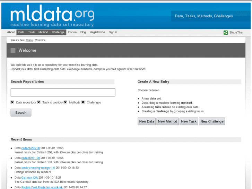
Task: Open the About menu item
Action: click(11, 32)
